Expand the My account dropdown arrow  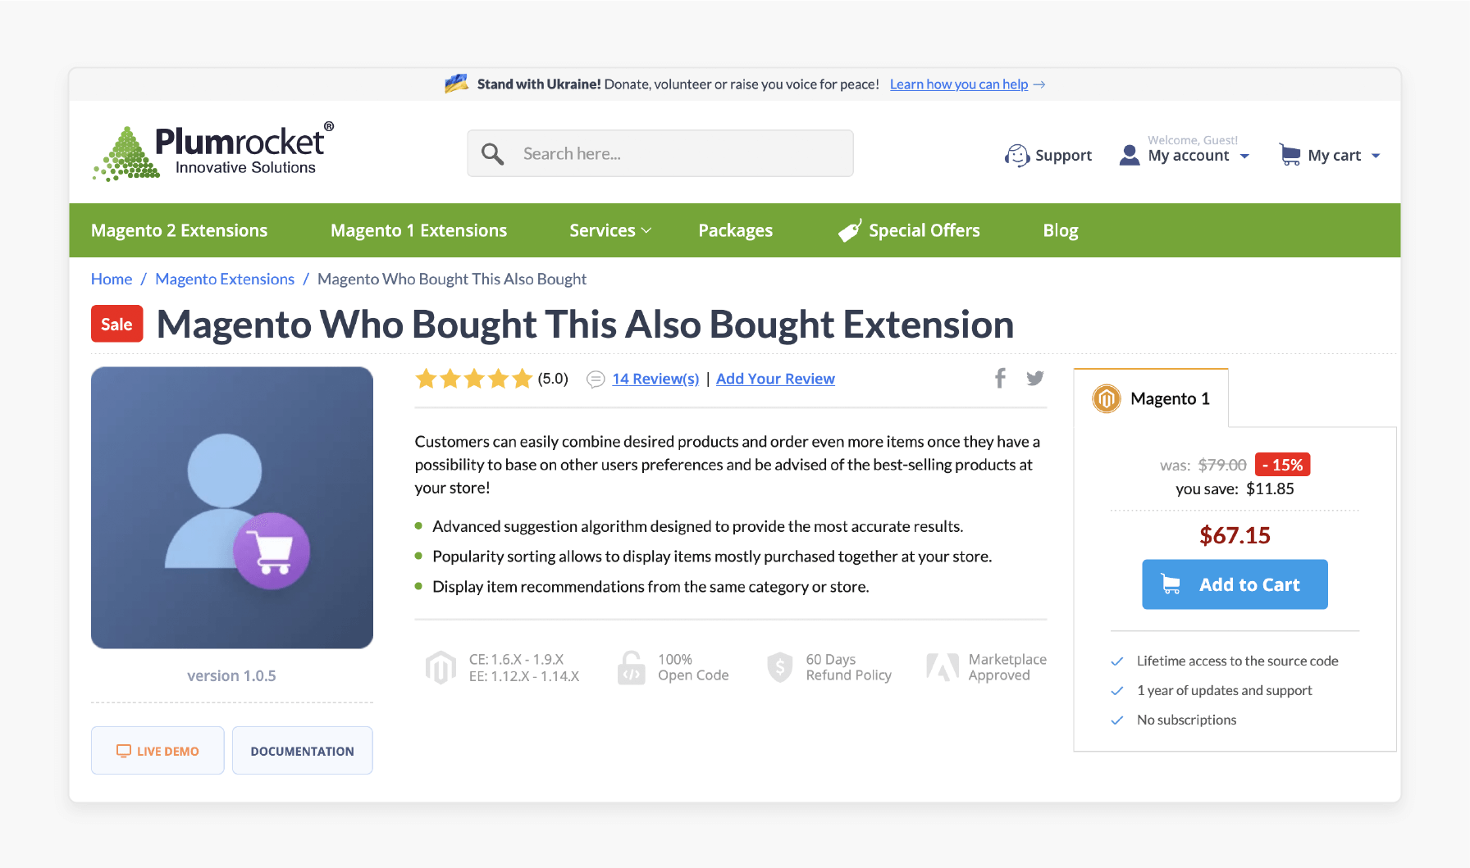1244,157
